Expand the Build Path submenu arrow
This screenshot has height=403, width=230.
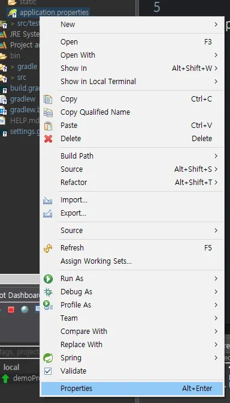tap(216, 156)
